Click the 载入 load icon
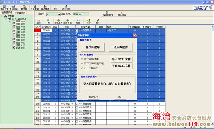Viewport: 214px width, 129px height. pyautogui.click(x=98, y=21)
